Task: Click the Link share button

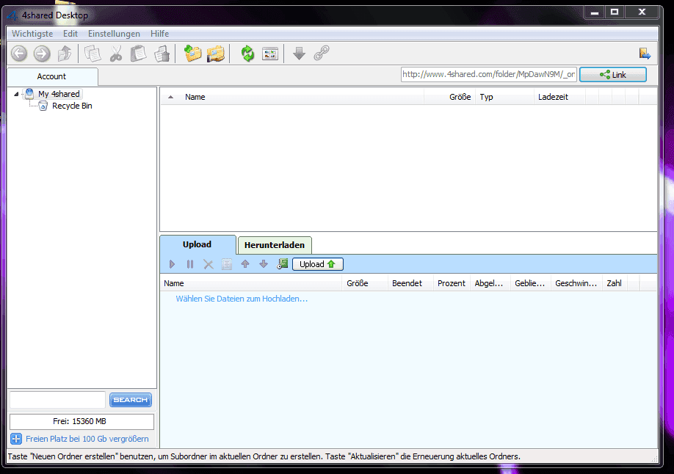Action: pyautogui.click(x=613, y=75)
